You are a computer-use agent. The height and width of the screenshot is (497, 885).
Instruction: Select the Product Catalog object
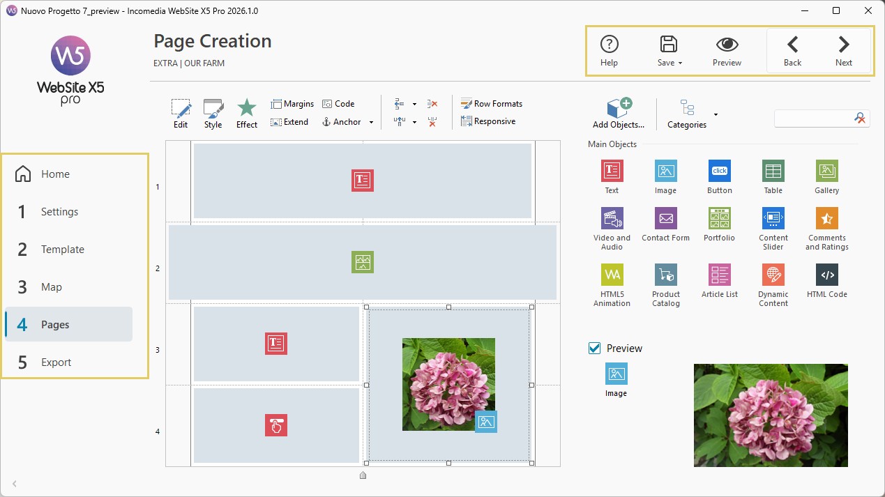point(665,285)
